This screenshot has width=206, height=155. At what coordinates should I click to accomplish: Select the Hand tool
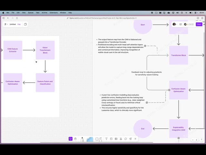75,139
